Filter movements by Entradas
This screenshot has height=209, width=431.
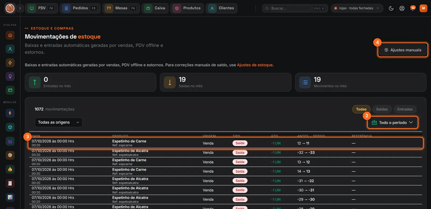tap(405, 109)
